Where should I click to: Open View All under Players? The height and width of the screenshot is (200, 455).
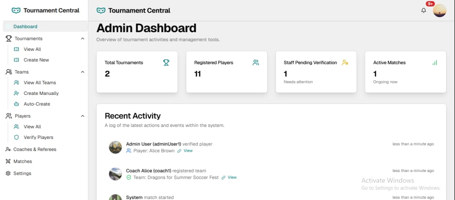pyautogui.click(x=32, y=127)
